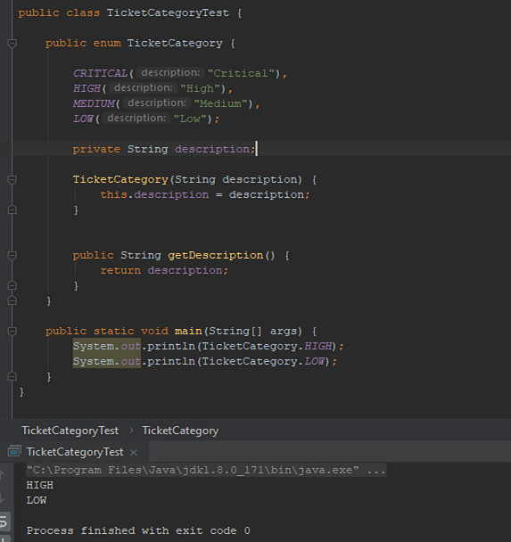Open the TicketCategoryTest run tab
The height and width of the screenshot is (542, 511).
click(75, 452)
